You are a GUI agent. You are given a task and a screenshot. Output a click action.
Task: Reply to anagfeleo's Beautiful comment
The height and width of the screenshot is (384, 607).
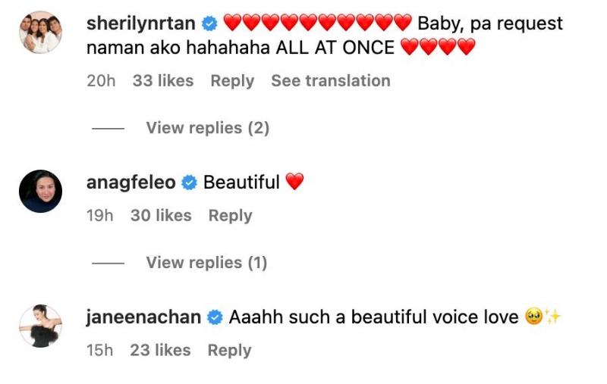click(x=230, y=216)
